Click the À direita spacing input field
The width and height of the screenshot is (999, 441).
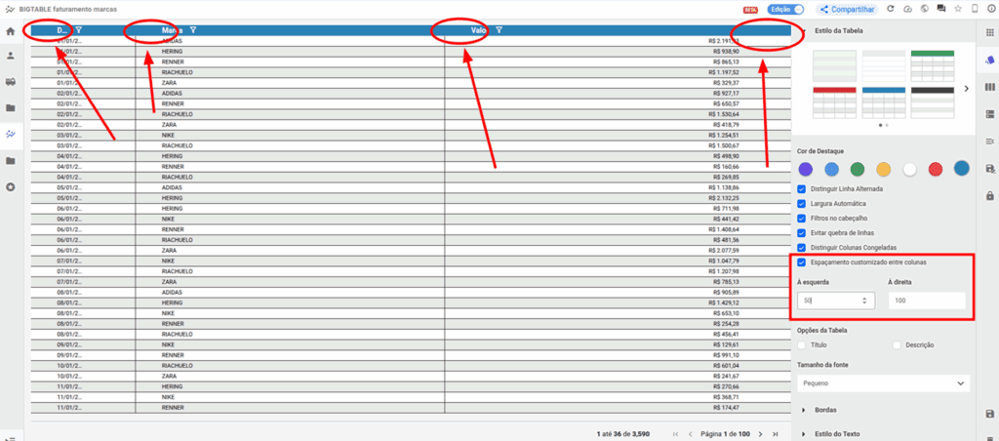click(927, 301)
